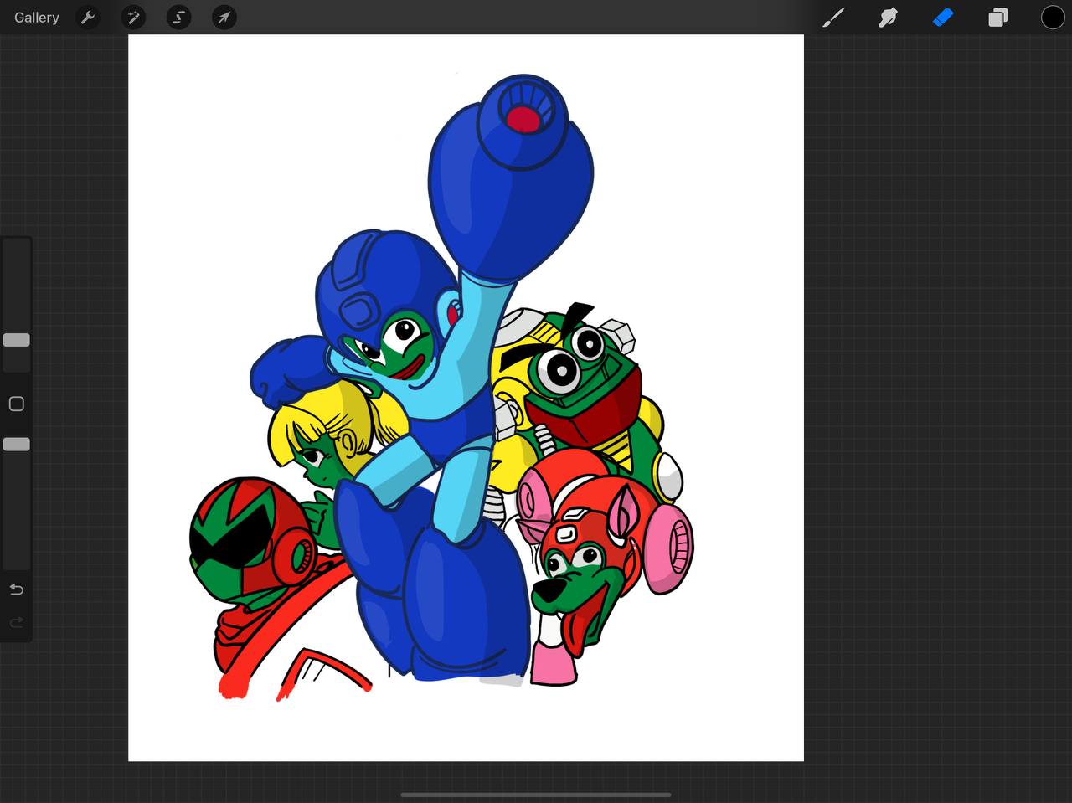1072x803 pixels.
Task: Activate the Transform arrow tool
Action: (224, 18)
